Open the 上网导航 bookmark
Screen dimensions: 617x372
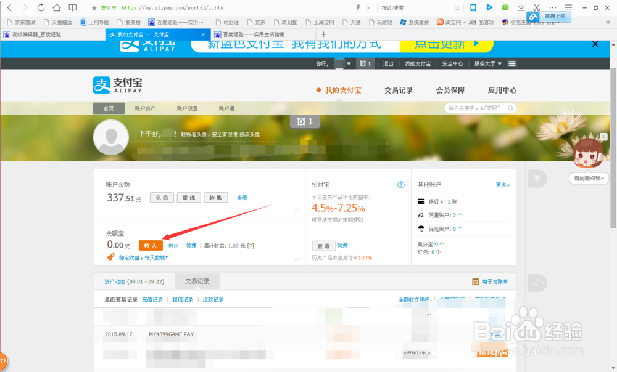tap(94, 22)
